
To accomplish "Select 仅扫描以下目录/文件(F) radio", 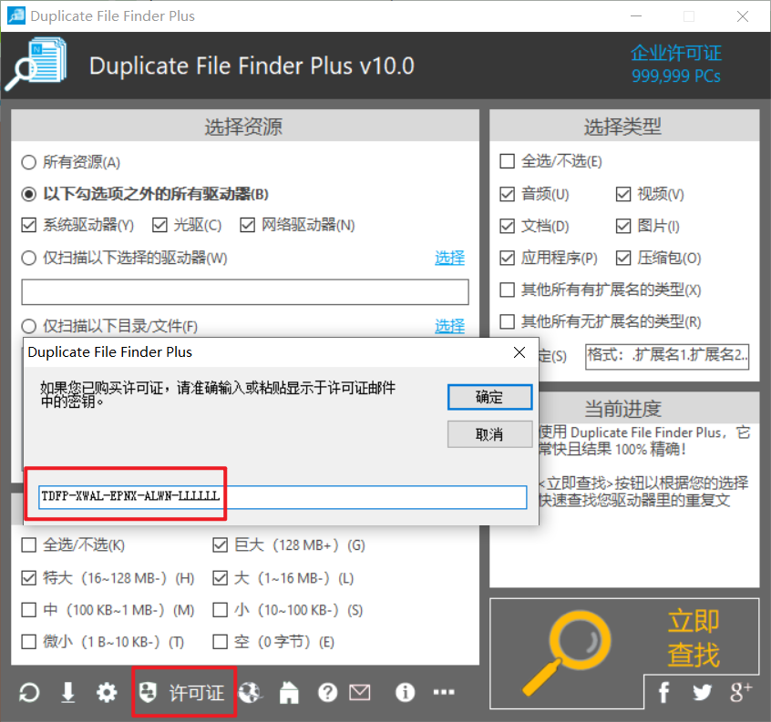I will [x=29, y=326].
